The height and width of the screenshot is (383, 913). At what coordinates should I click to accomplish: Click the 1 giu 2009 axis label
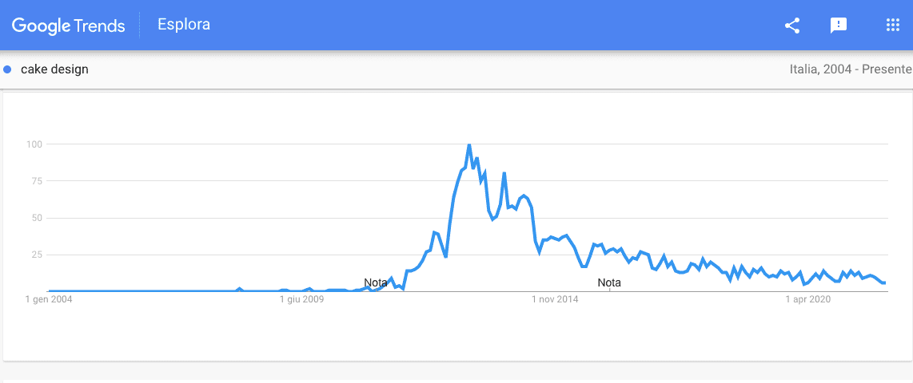(x=301, y=300)
